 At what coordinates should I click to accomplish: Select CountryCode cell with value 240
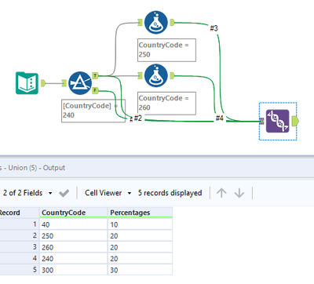[x=73, y=259]
